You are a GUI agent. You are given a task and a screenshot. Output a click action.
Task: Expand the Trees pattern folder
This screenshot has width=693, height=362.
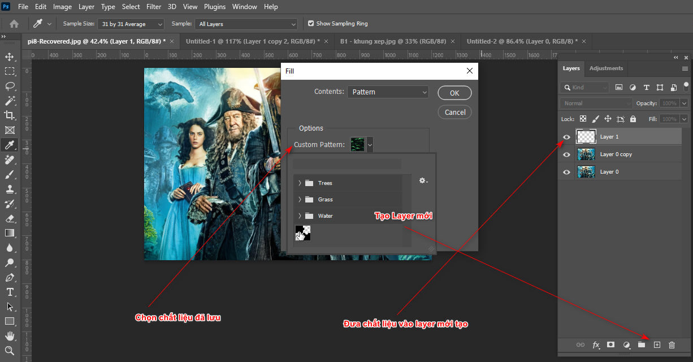300,183
